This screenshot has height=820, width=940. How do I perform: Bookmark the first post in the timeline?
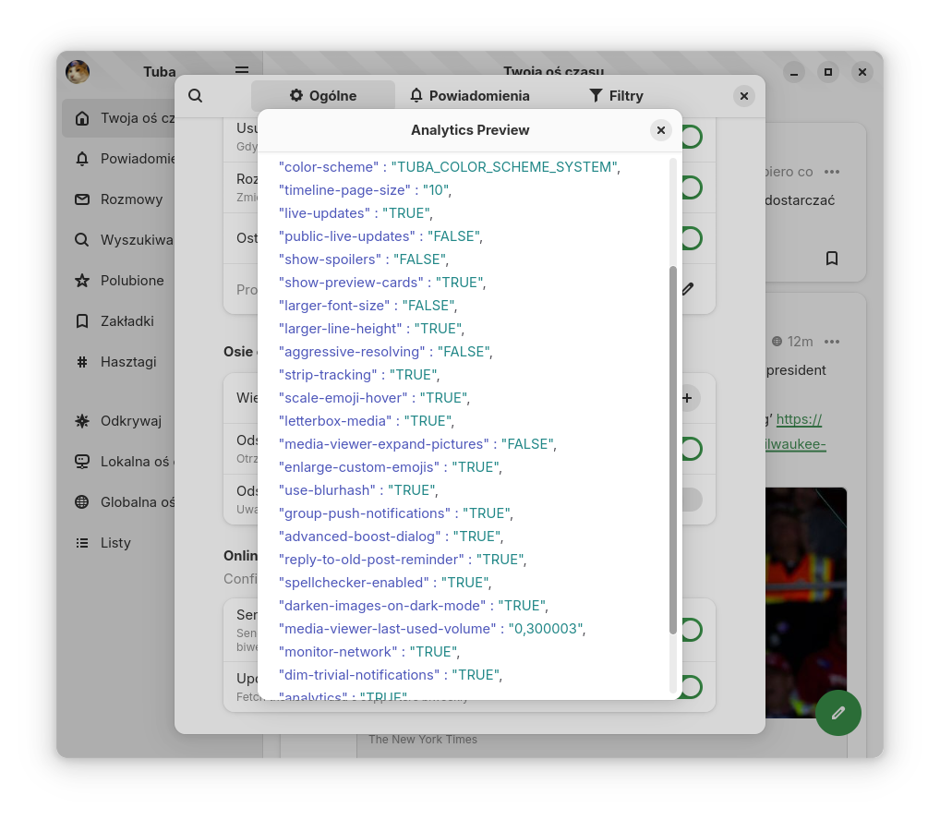(x=831, y=259)
